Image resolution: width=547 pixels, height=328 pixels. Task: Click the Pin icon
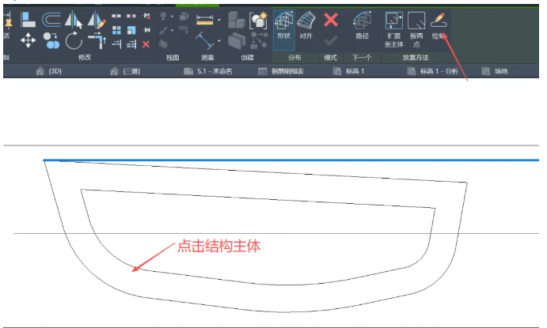(x=146, y=30)
